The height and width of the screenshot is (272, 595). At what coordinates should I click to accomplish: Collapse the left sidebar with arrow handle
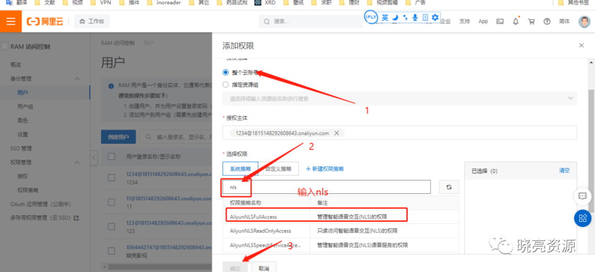tap(94, 157)
